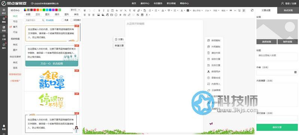299x135 pixels.
Task: Click the green 保存文章 button
Action: click(277, 127)
